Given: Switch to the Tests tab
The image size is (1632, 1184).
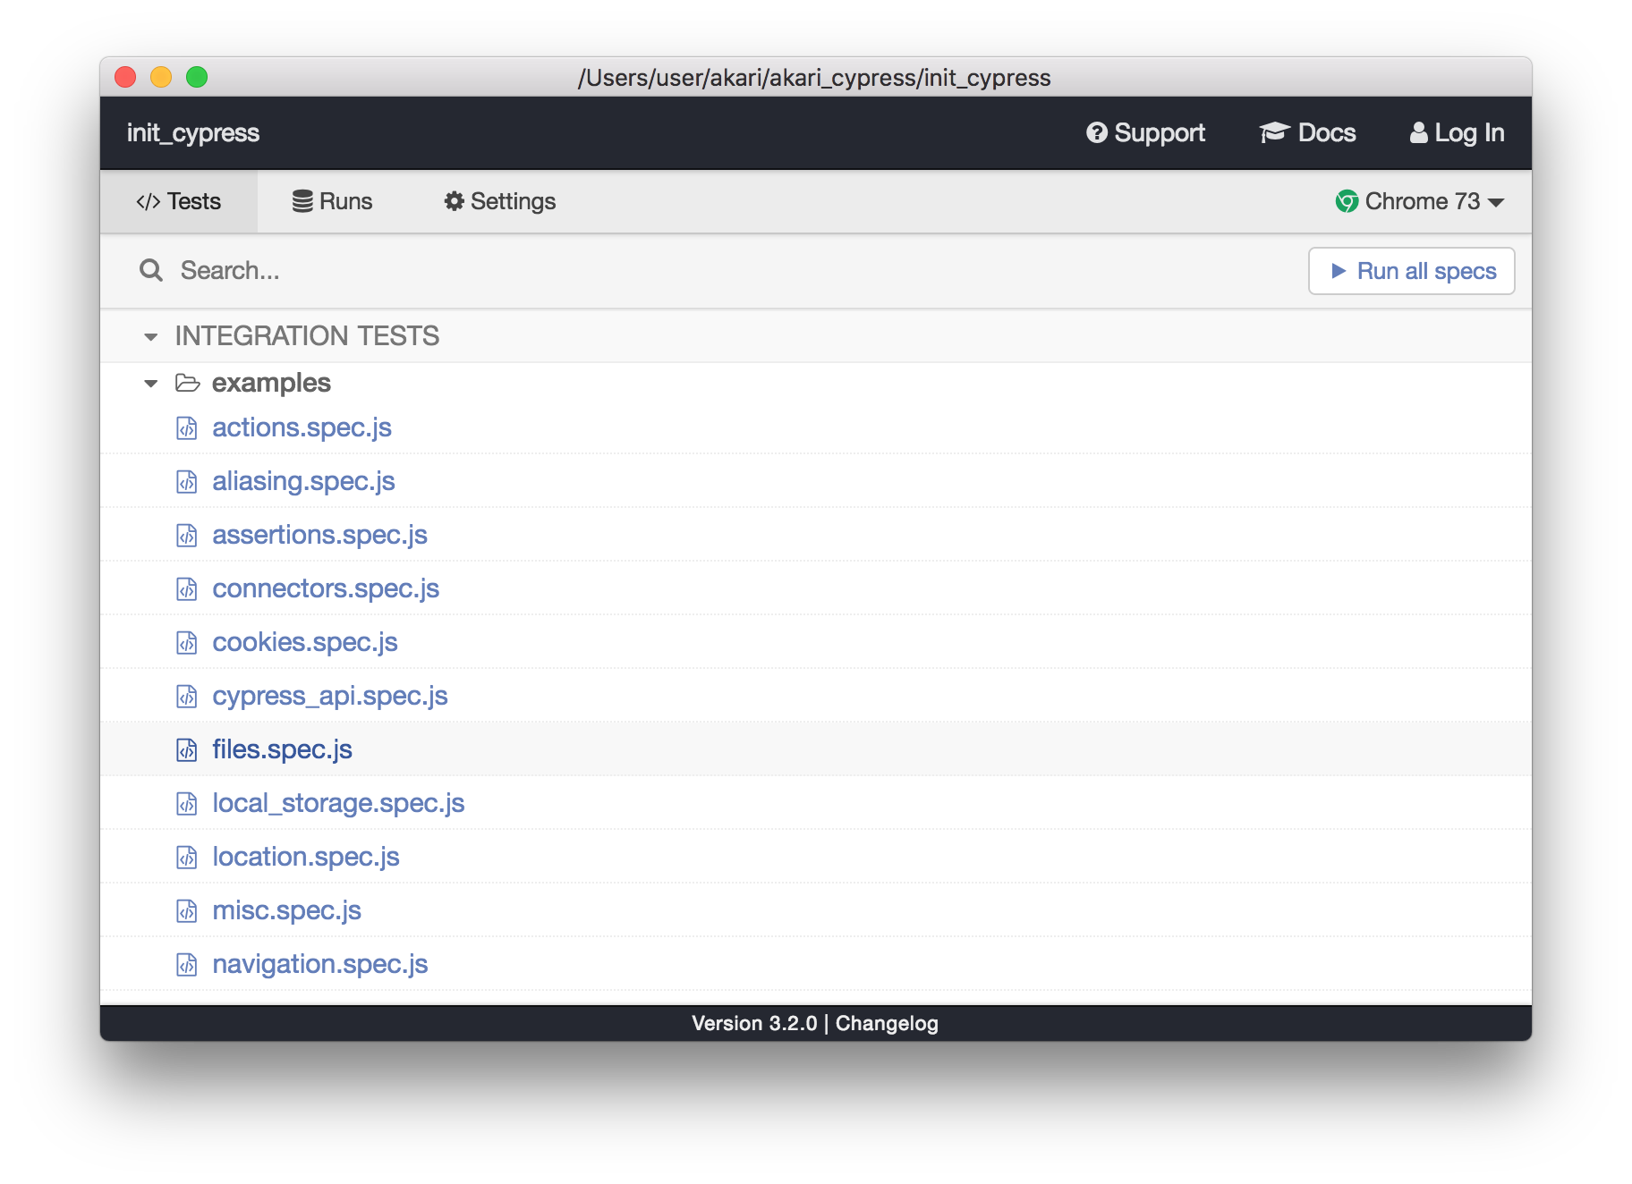Looking at the screenshot, I should [x=179, y=201].
